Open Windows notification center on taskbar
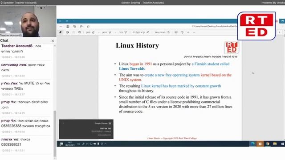The width and height of the screenshot is (285, 160). pos(61,144)
